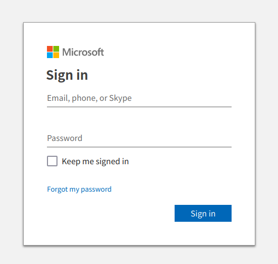The width and height of the screenshot is (278, 264).
Task: Click the blue Sign in button
Action: click(203, 213)
